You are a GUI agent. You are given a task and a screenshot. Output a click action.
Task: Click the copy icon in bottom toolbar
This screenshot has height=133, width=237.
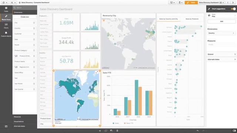click(x=106, y=131)
